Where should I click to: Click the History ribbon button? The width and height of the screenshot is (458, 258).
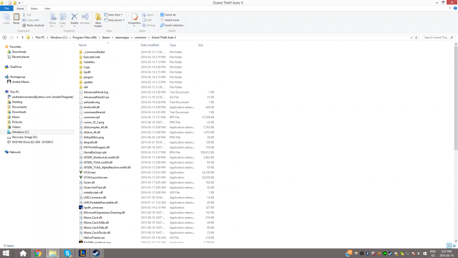[x=149, y=25]
